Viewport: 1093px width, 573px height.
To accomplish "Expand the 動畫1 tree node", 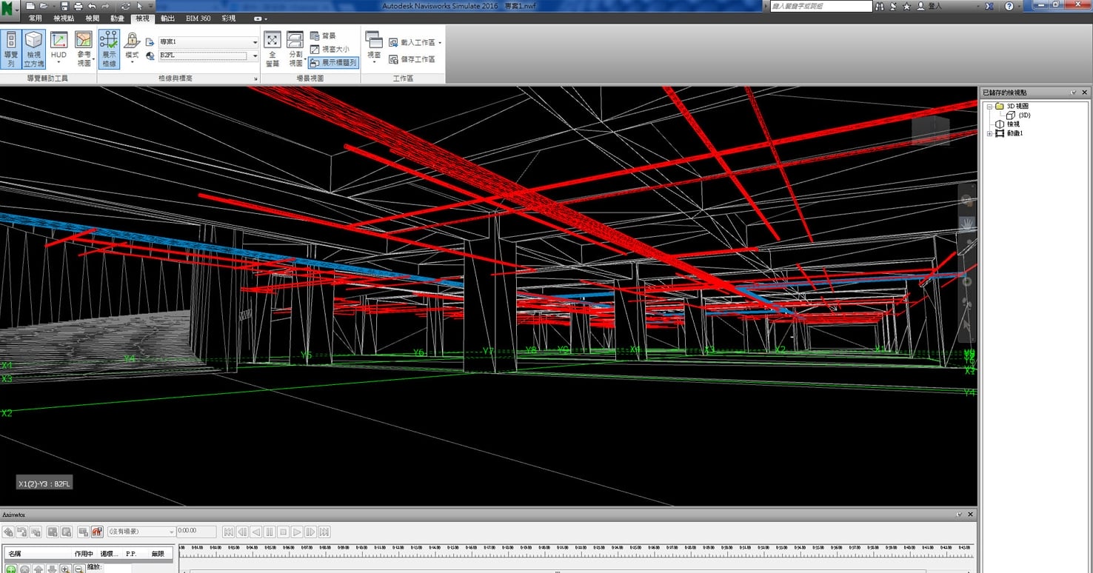I will 990,133.
